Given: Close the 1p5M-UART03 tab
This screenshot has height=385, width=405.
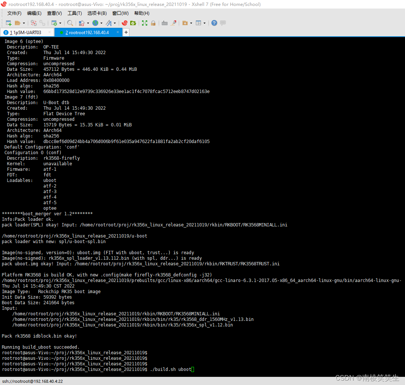Looking at the screenshot, I should 50,32.
